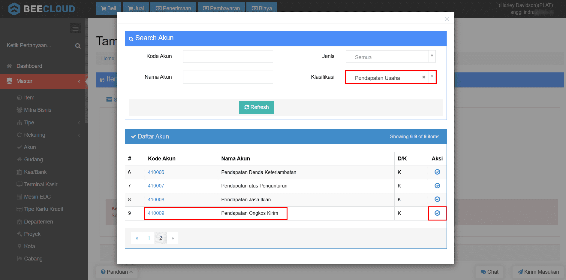Open the Jenis dropdown showing Semua
The height and width of the screenshot is (280, 566).
click(x=390, y=57)
